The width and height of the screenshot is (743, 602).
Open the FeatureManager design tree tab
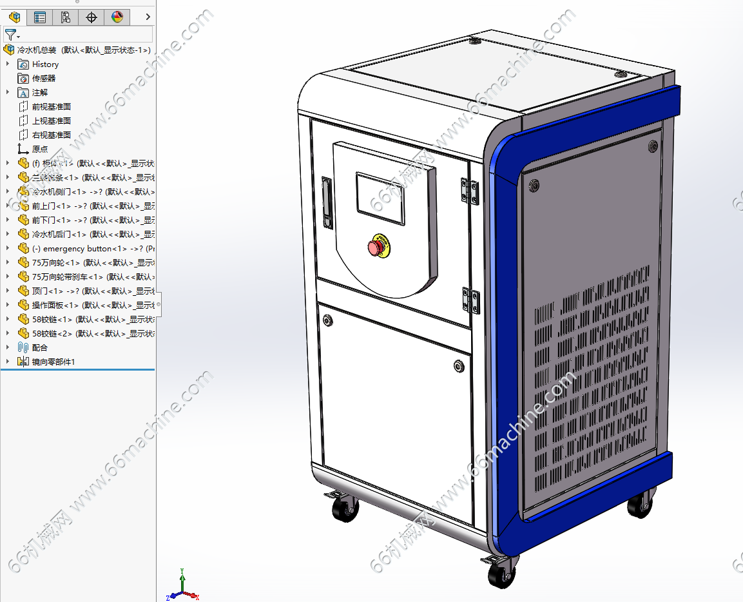coord(15,17)
